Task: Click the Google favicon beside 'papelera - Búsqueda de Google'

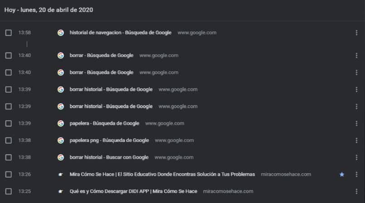Action: (61, 123)
